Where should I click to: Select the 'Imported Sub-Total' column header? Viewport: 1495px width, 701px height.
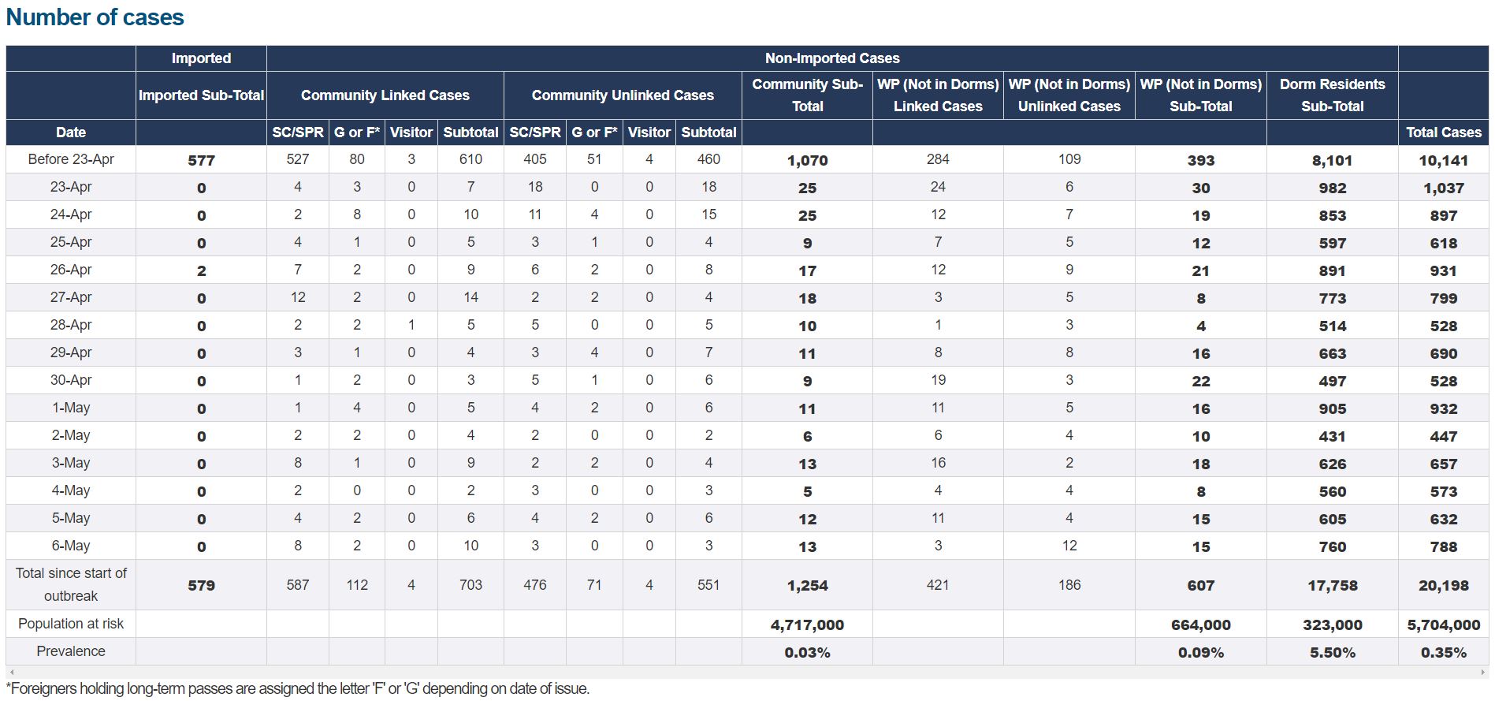[x=201, y=95]
